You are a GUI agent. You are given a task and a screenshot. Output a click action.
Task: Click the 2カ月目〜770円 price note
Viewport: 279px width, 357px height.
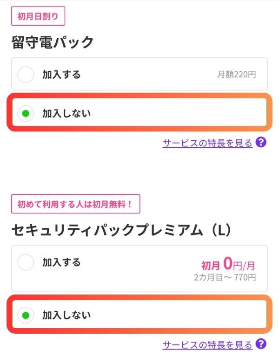[x=225, y=278]
